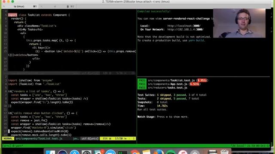Open the terminal icon in the dock

(122, 152)
